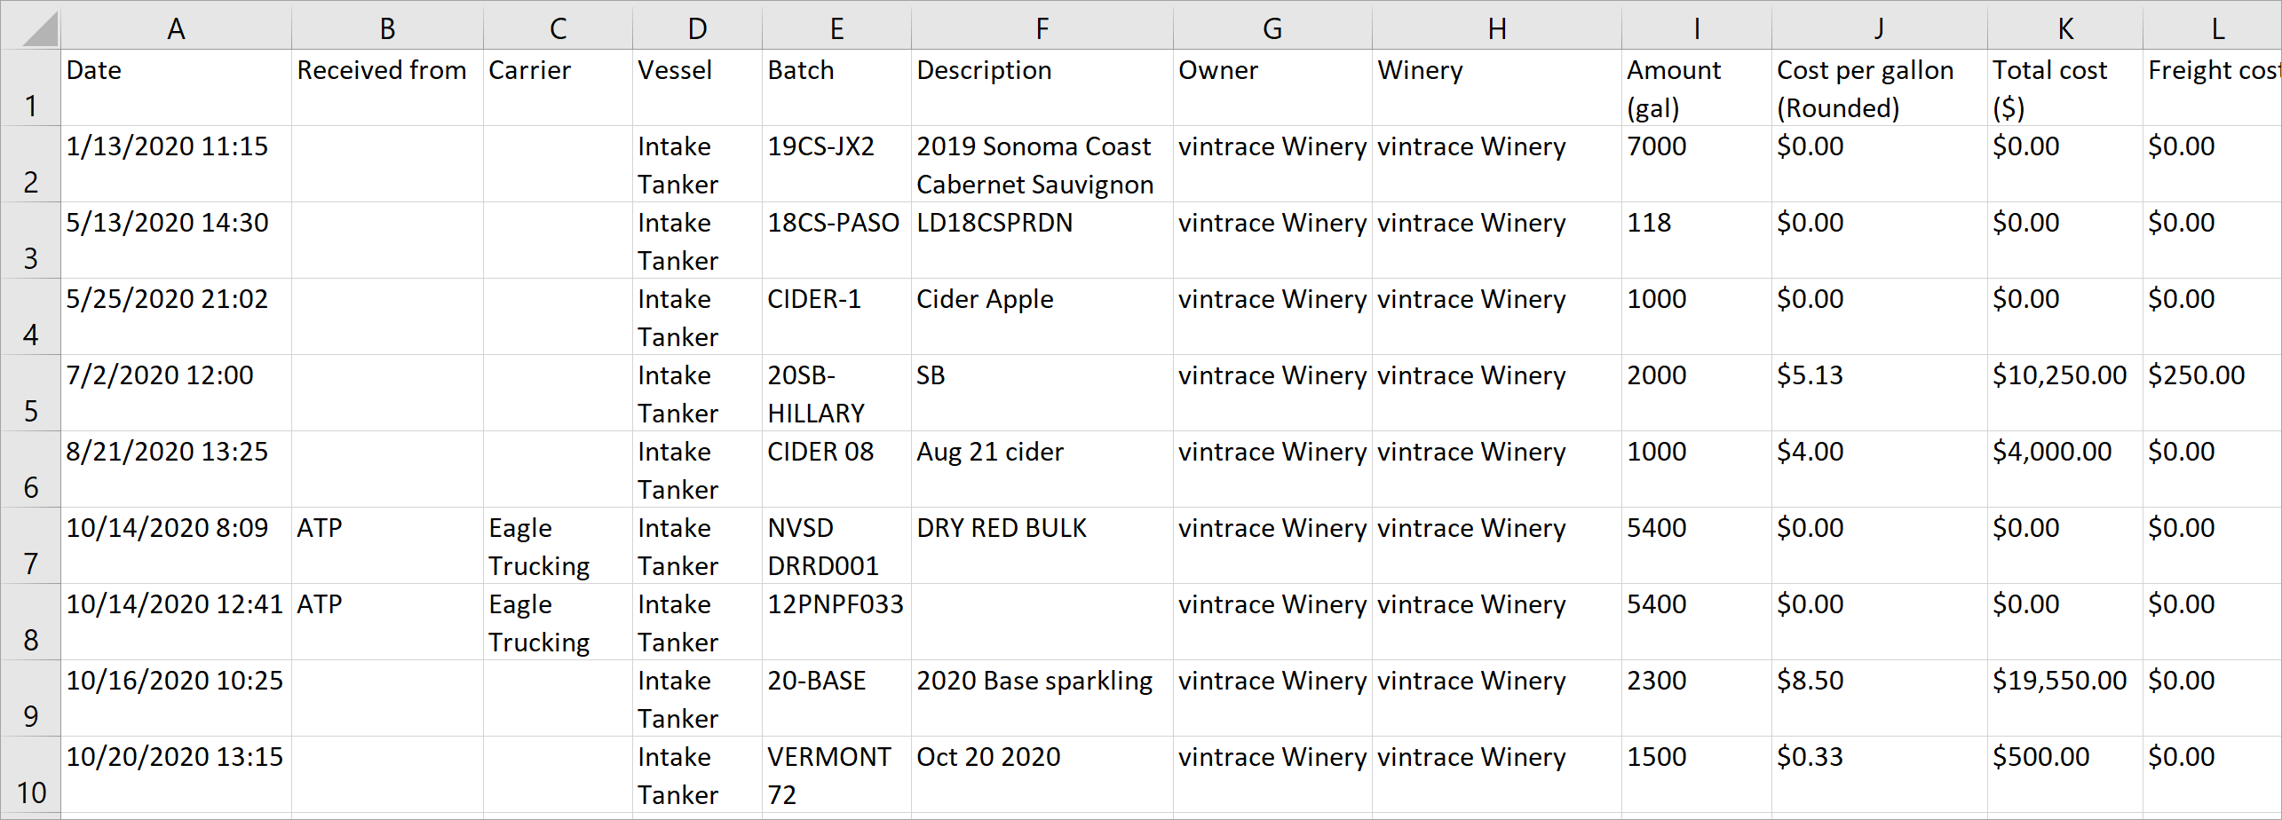Select cost per gallon cell $0.33
Screen dimensions: 2282x820
tap(1879, 775)
